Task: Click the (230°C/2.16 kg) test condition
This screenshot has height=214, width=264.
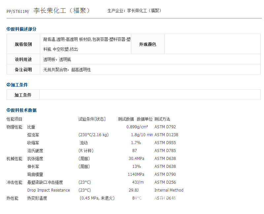Action: [94, 135]
